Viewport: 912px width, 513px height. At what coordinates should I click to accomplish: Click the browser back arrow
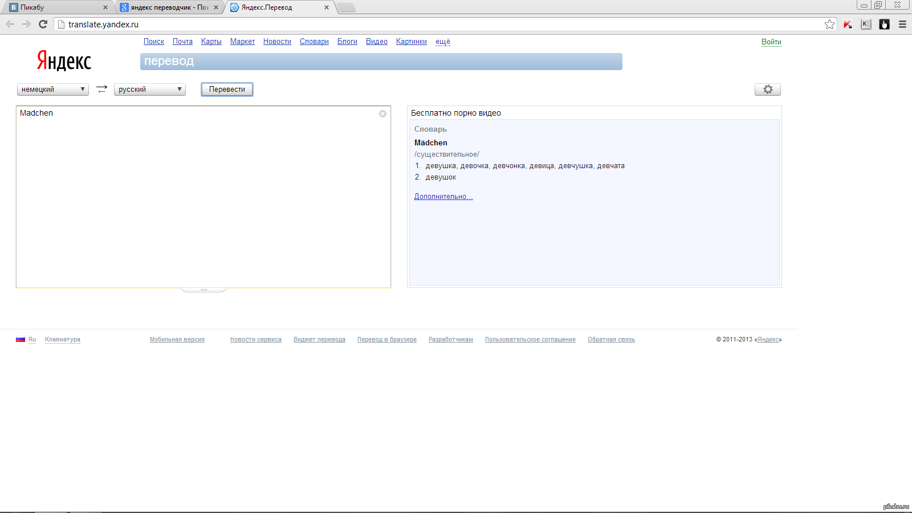(x=10, y=24)
